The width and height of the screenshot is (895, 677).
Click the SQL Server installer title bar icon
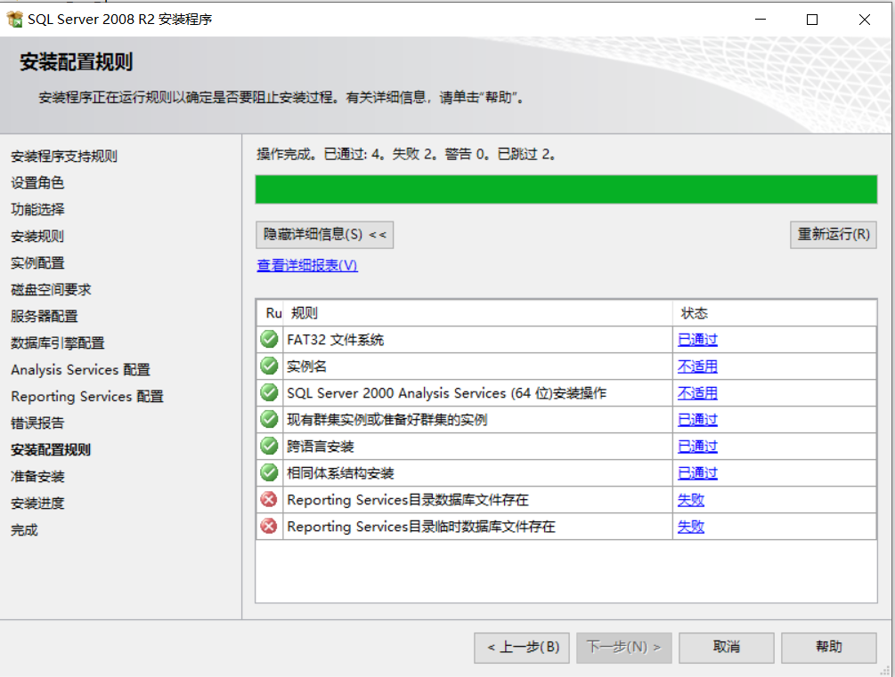[x=15, y=19]
